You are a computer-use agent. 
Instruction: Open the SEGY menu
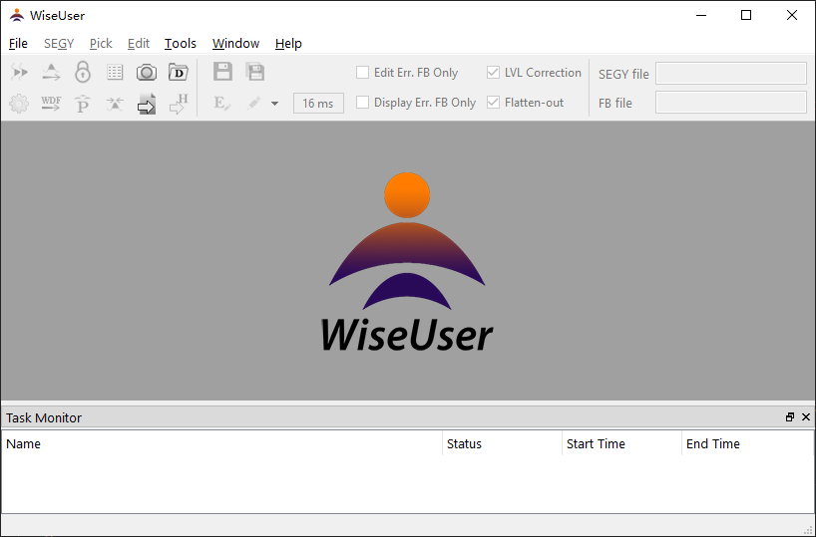click(59, 44)
